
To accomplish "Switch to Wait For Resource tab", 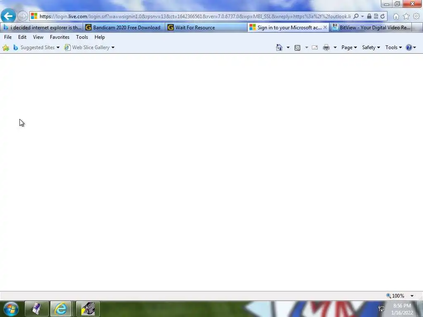I will pos(206,28).
